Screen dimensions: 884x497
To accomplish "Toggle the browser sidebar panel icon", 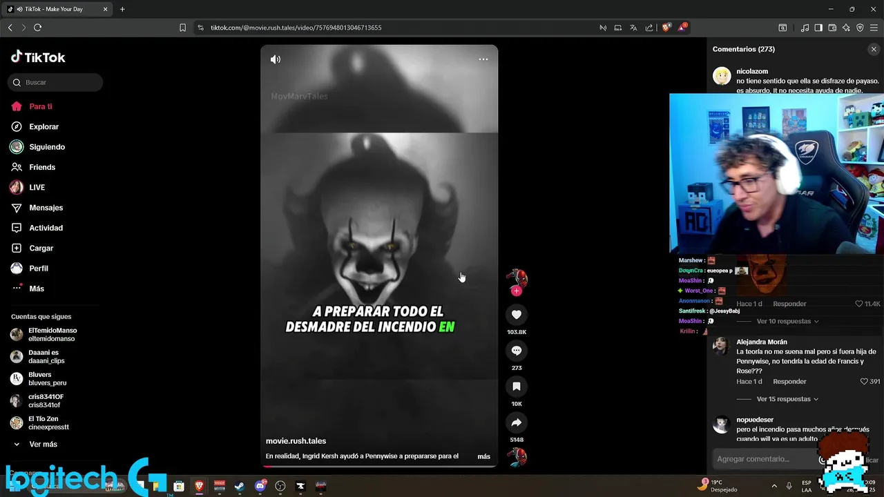I will 818,28.
